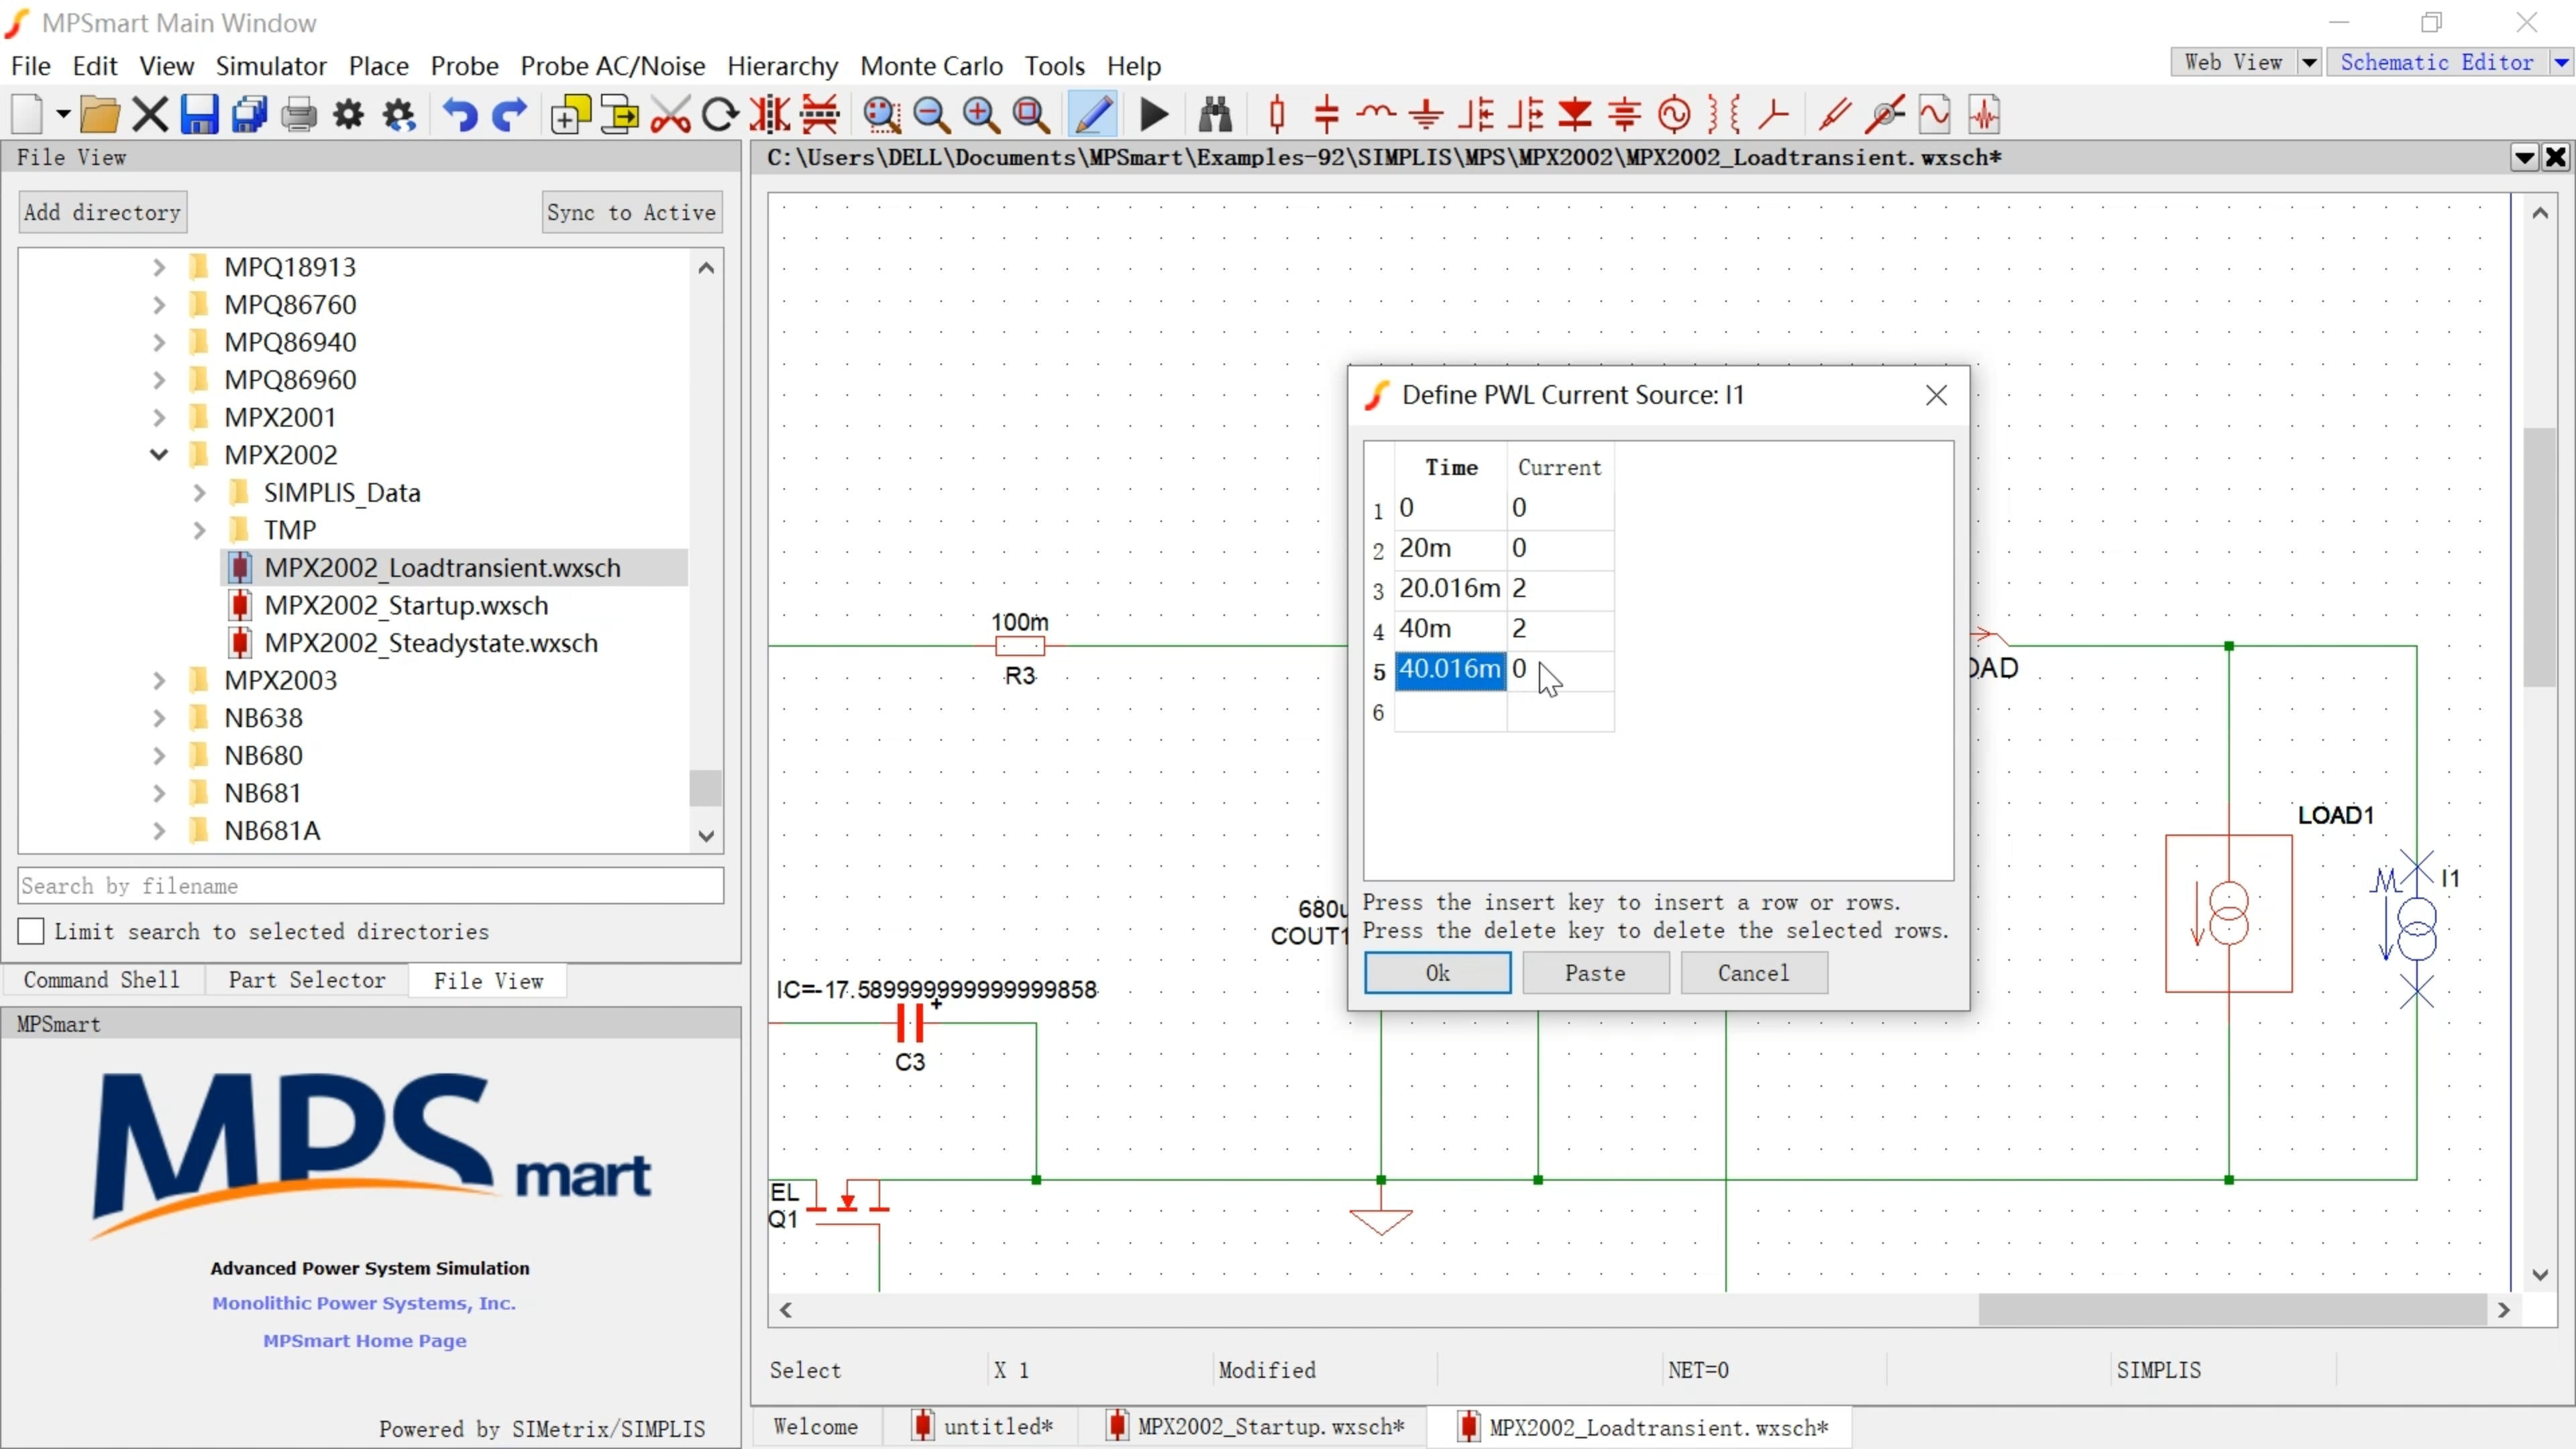
Task: Collapse the MPX2002 folder
Action: tap(159, 455)
